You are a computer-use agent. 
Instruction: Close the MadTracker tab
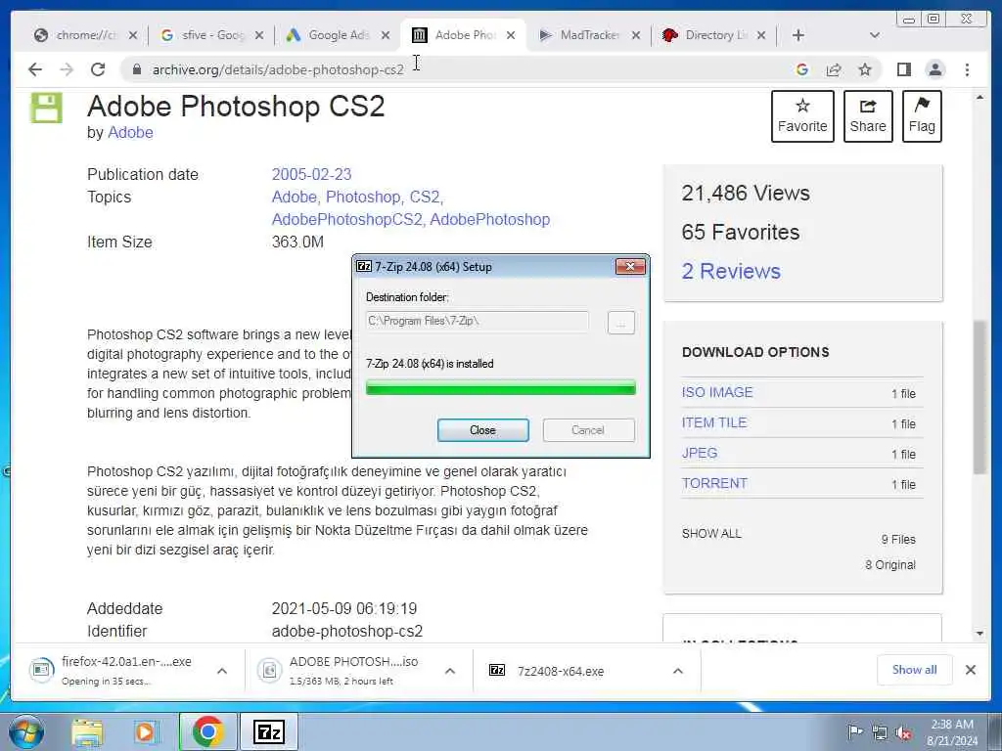point(636,36)
